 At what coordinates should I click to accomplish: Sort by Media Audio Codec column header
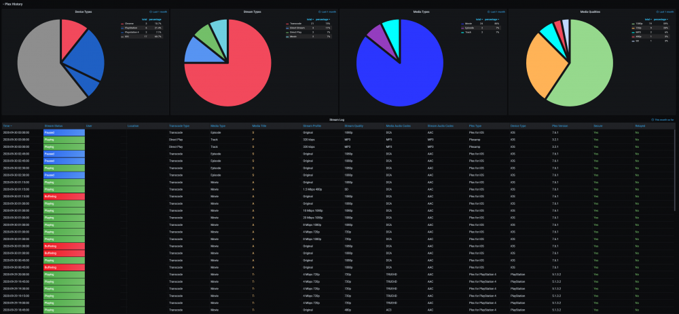[x=397, y=126]
